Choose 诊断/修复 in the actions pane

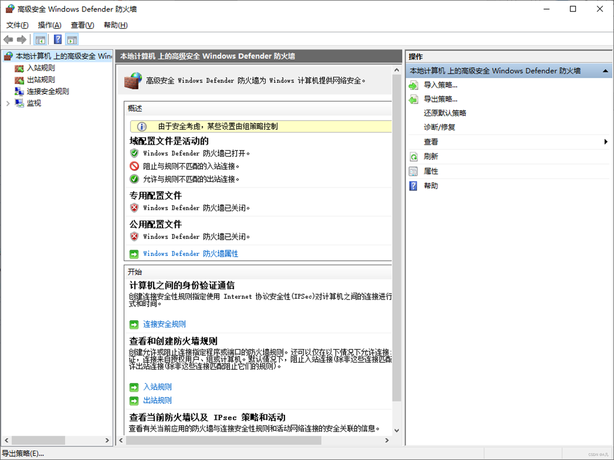click(439, 127)
